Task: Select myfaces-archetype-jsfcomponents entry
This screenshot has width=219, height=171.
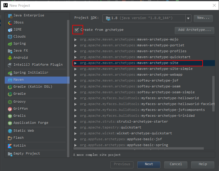Action: coord(144,110)
